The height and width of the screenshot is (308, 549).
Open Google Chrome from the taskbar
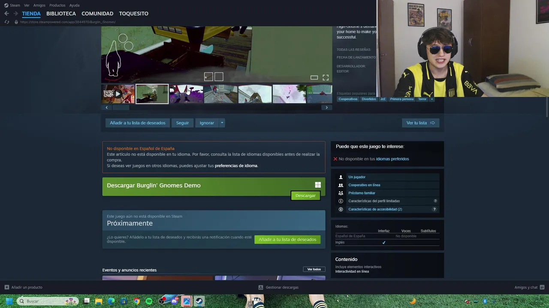[136, 301]
